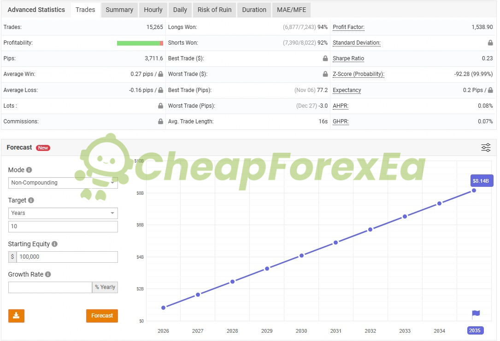Image resolution: width=500 pixels, height=341 pixels.
Task: Click the 2034 data point on the chart
Action: click(440, 203)
